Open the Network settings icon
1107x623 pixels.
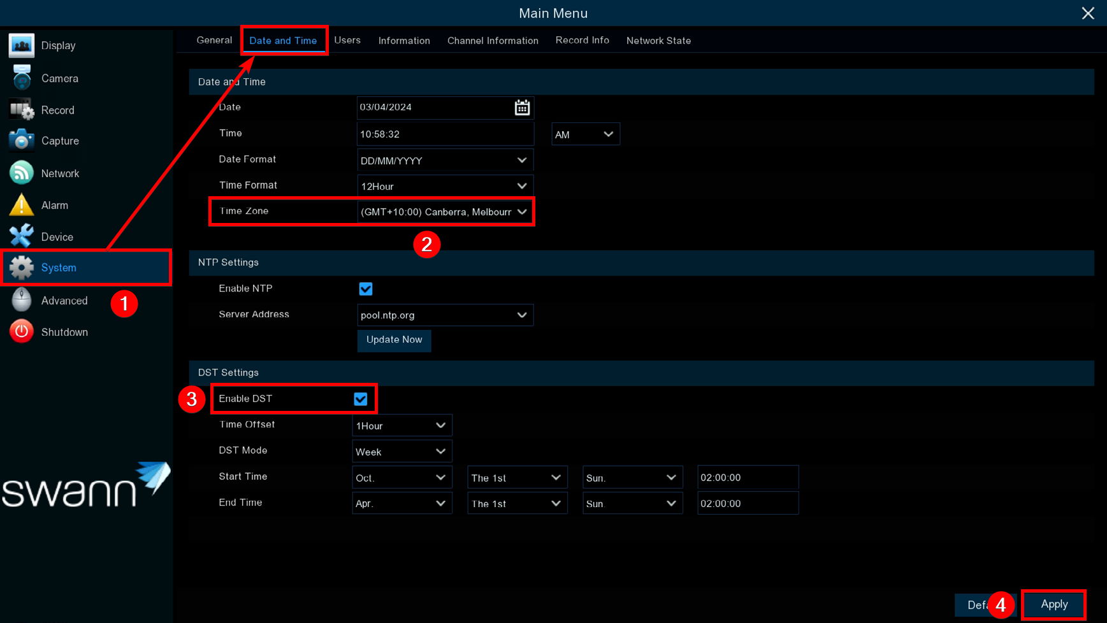(x=21, y=173)
